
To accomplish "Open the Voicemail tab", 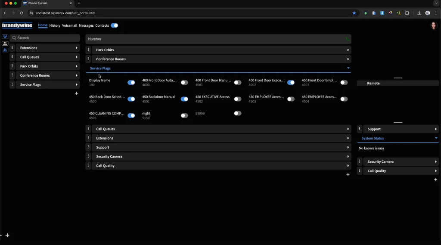I will coord(69,25).
